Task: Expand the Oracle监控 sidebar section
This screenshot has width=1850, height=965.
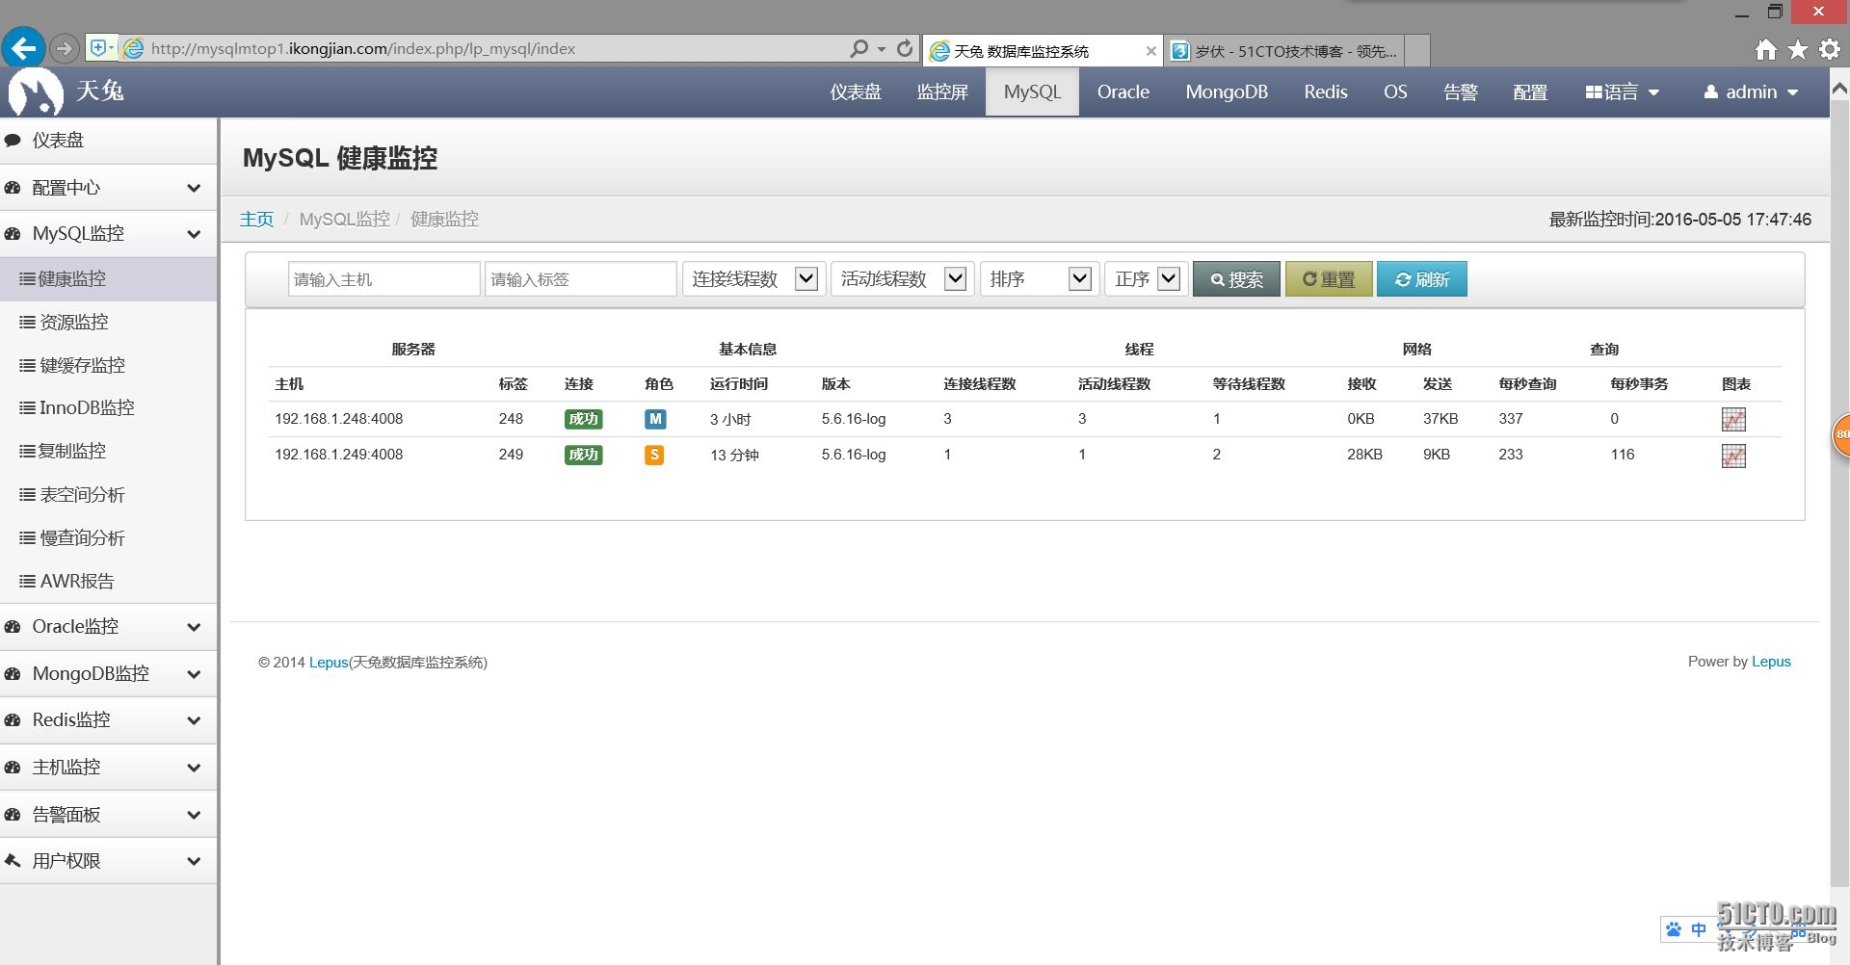Action: (x=108, y=627)
